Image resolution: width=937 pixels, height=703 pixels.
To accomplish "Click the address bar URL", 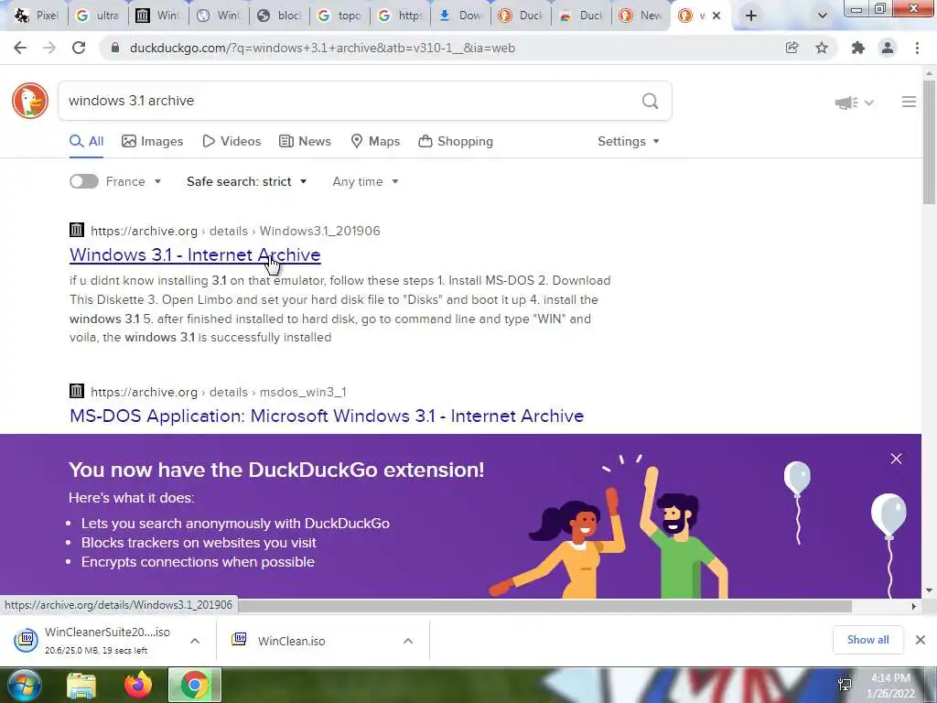I will tap(322, 48).
